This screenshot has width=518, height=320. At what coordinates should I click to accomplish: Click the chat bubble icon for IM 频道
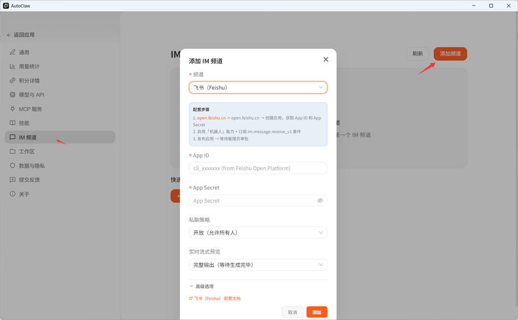coord(13,137)
